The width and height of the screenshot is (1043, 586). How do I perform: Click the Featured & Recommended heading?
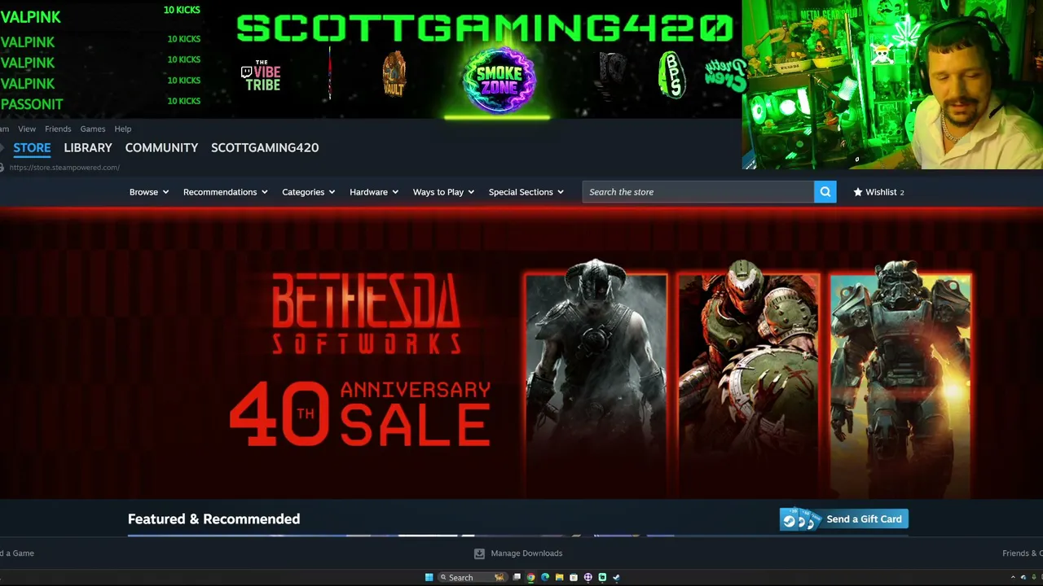click(x=213, y=519)
